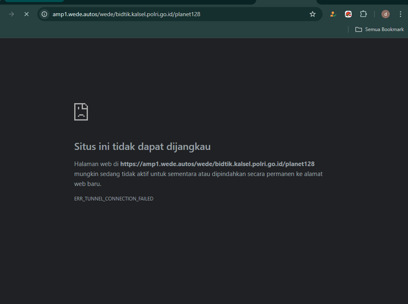Click the heading Situs ini tidak dapat dijangkau
The width and height of the screenshot is (408, 304).
point(142,147)
